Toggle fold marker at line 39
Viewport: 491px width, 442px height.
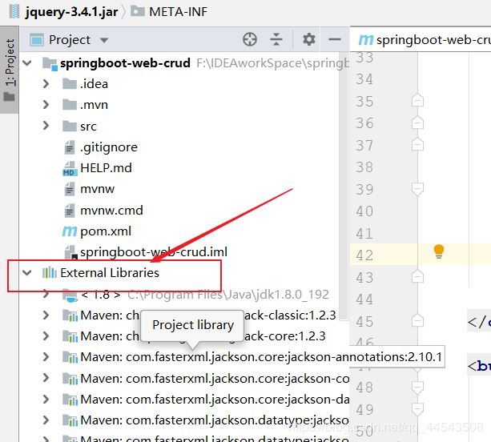[417, 189]
